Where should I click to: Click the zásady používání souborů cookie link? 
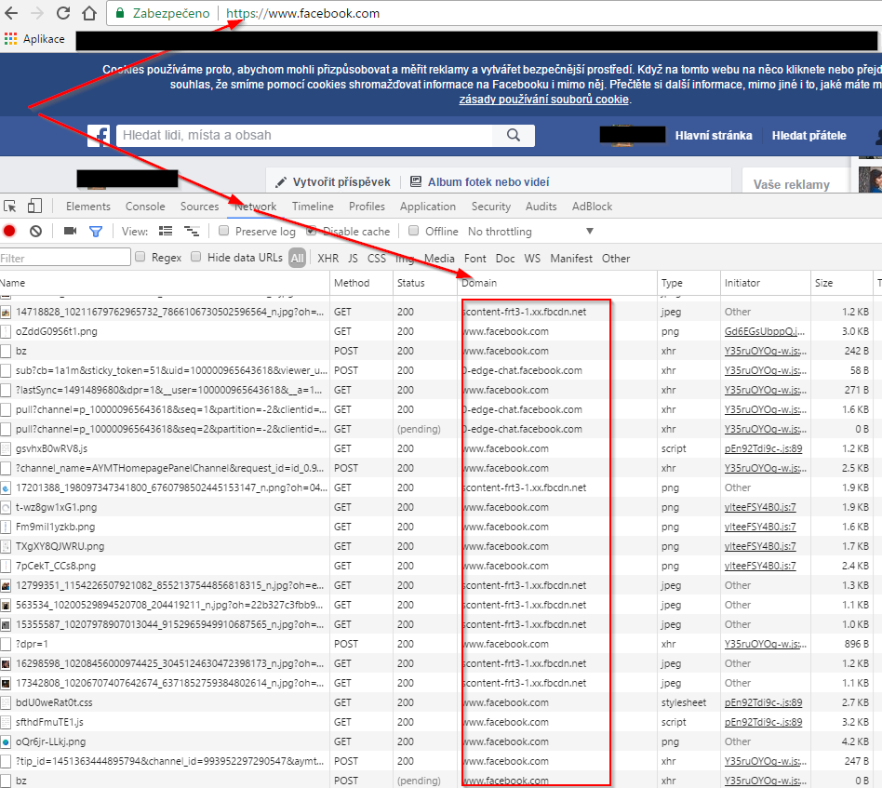pyautogui.click(x=544, y=100)
